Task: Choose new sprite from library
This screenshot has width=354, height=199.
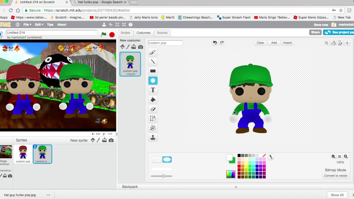Action: [x=93, y=140]
